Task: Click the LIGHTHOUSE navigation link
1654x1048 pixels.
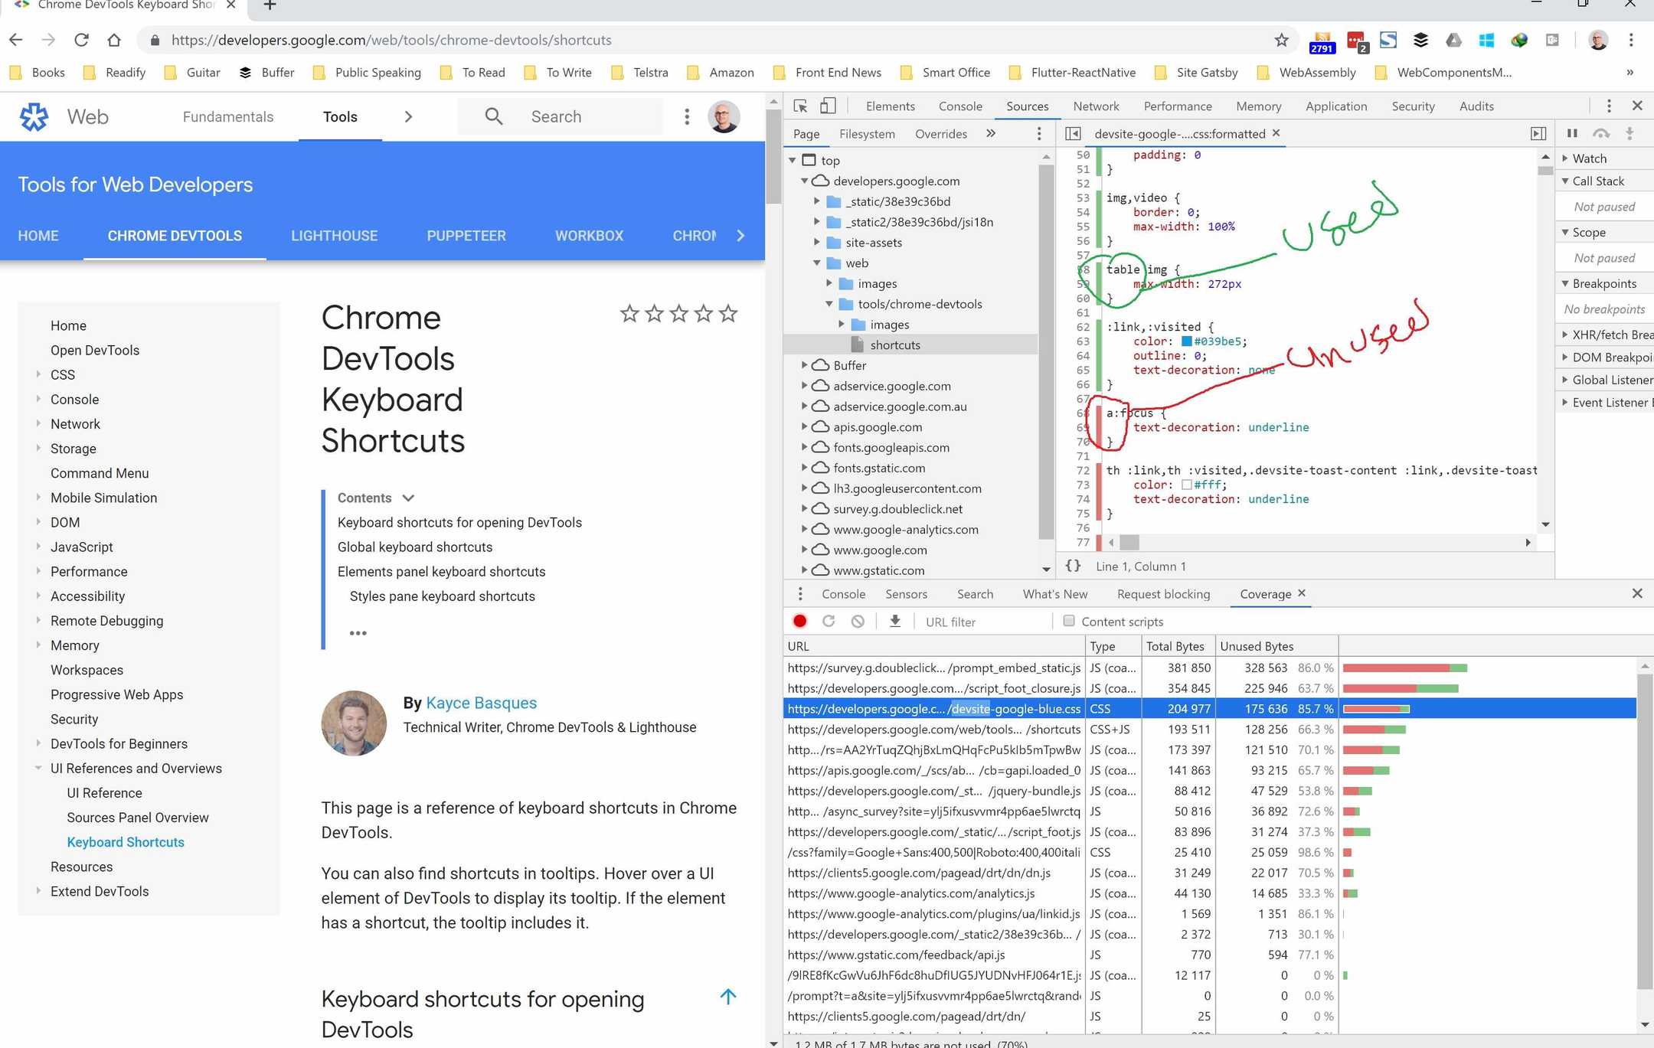Action: tap(334, 236)
